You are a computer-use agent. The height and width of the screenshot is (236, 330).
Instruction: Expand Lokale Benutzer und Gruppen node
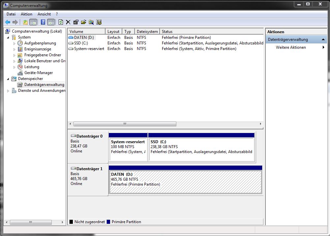tap(14, 61)
